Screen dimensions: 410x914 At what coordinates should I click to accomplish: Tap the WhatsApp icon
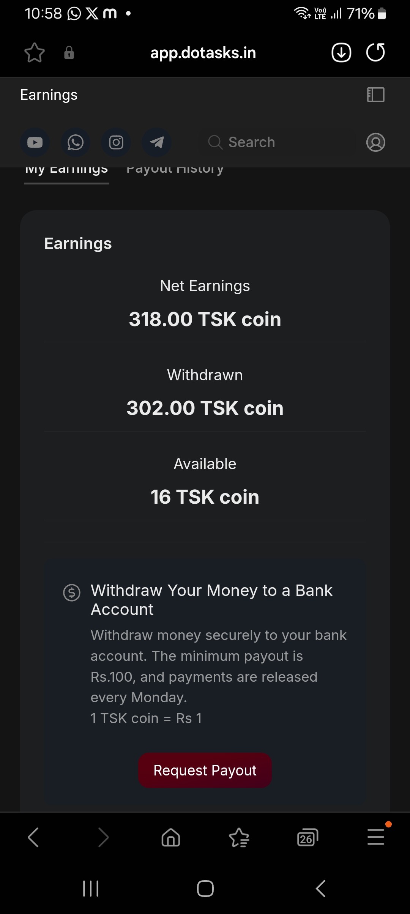click(x=76, y=142)
